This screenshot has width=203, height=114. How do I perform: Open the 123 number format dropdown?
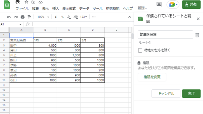[x=84, y=17]
